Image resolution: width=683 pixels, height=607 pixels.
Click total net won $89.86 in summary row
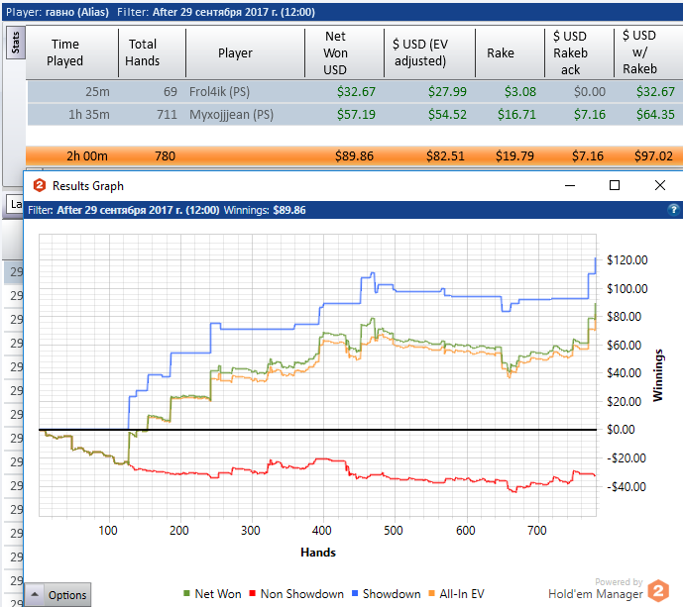pyautogui.click(x=354, y=155)
